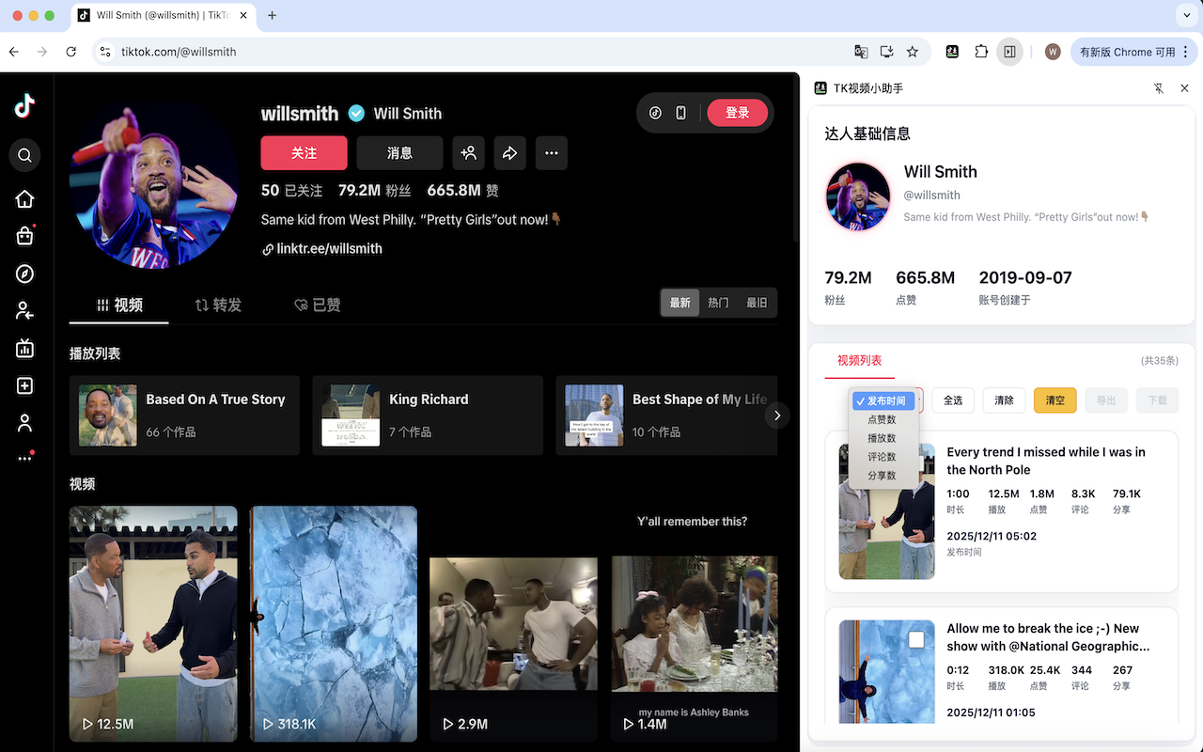Click the add friend icon beside 消息

pyautogui.click(x=468, y=153)
